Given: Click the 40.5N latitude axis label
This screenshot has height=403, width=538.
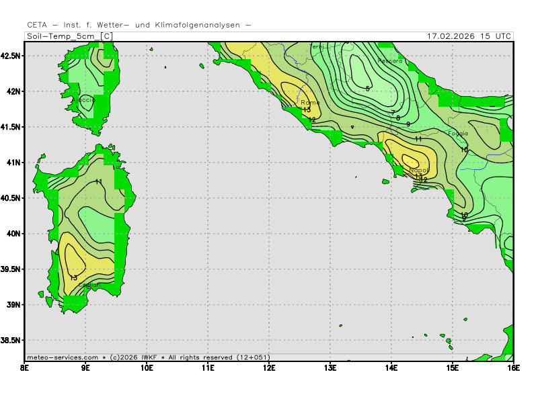Looking at the screenshot, I should (11, 197).
